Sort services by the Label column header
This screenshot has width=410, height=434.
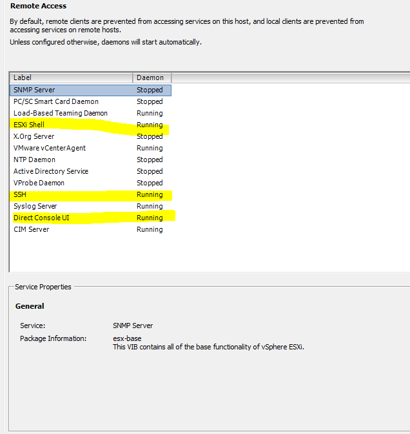pos(72,77)
